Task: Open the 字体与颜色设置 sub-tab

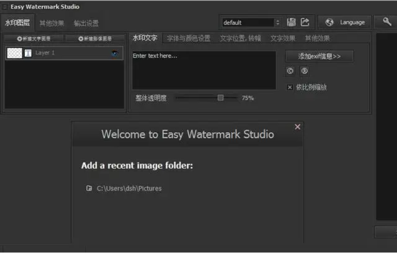Action: tap(189, 38)
